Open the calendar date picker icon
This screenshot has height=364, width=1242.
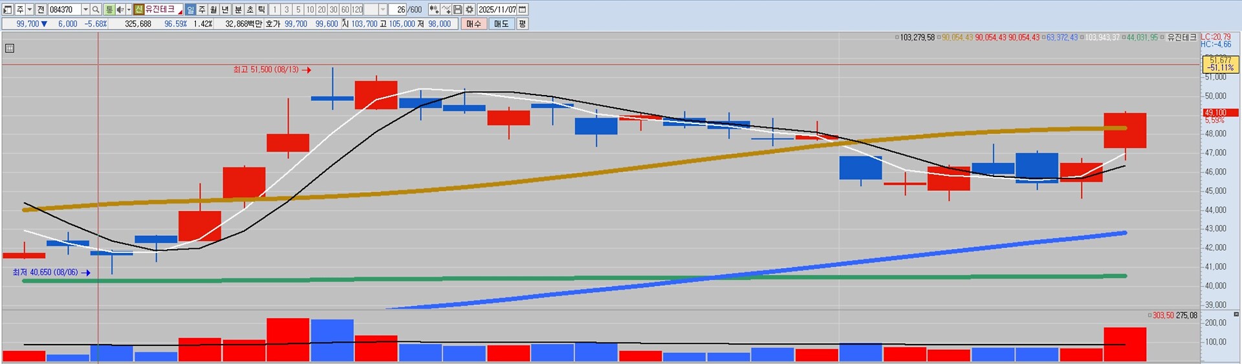tap(523, 10)
